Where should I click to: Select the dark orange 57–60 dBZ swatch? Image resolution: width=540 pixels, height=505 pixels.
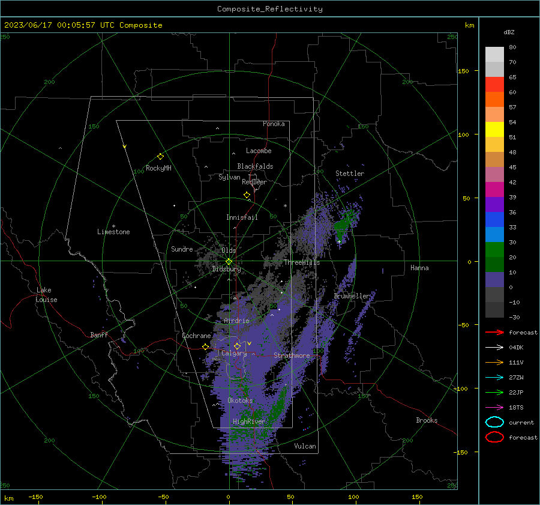coord(494,100)
